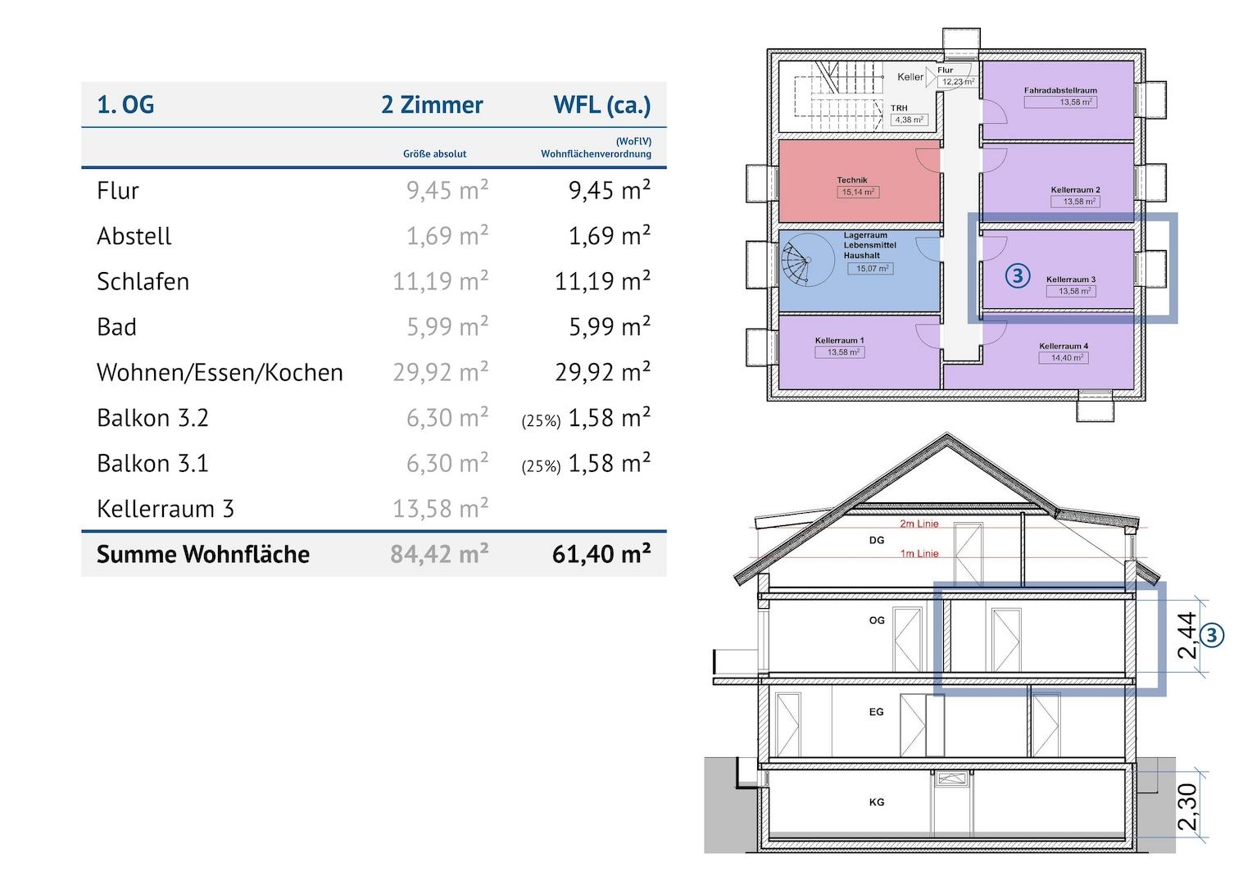Click the arrow symbol next to the Keller label
The width and height of the screenshot is (1252, 885).
coord(931,76)
